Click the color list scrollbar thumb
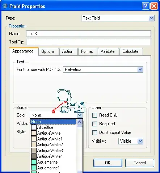 80,126
